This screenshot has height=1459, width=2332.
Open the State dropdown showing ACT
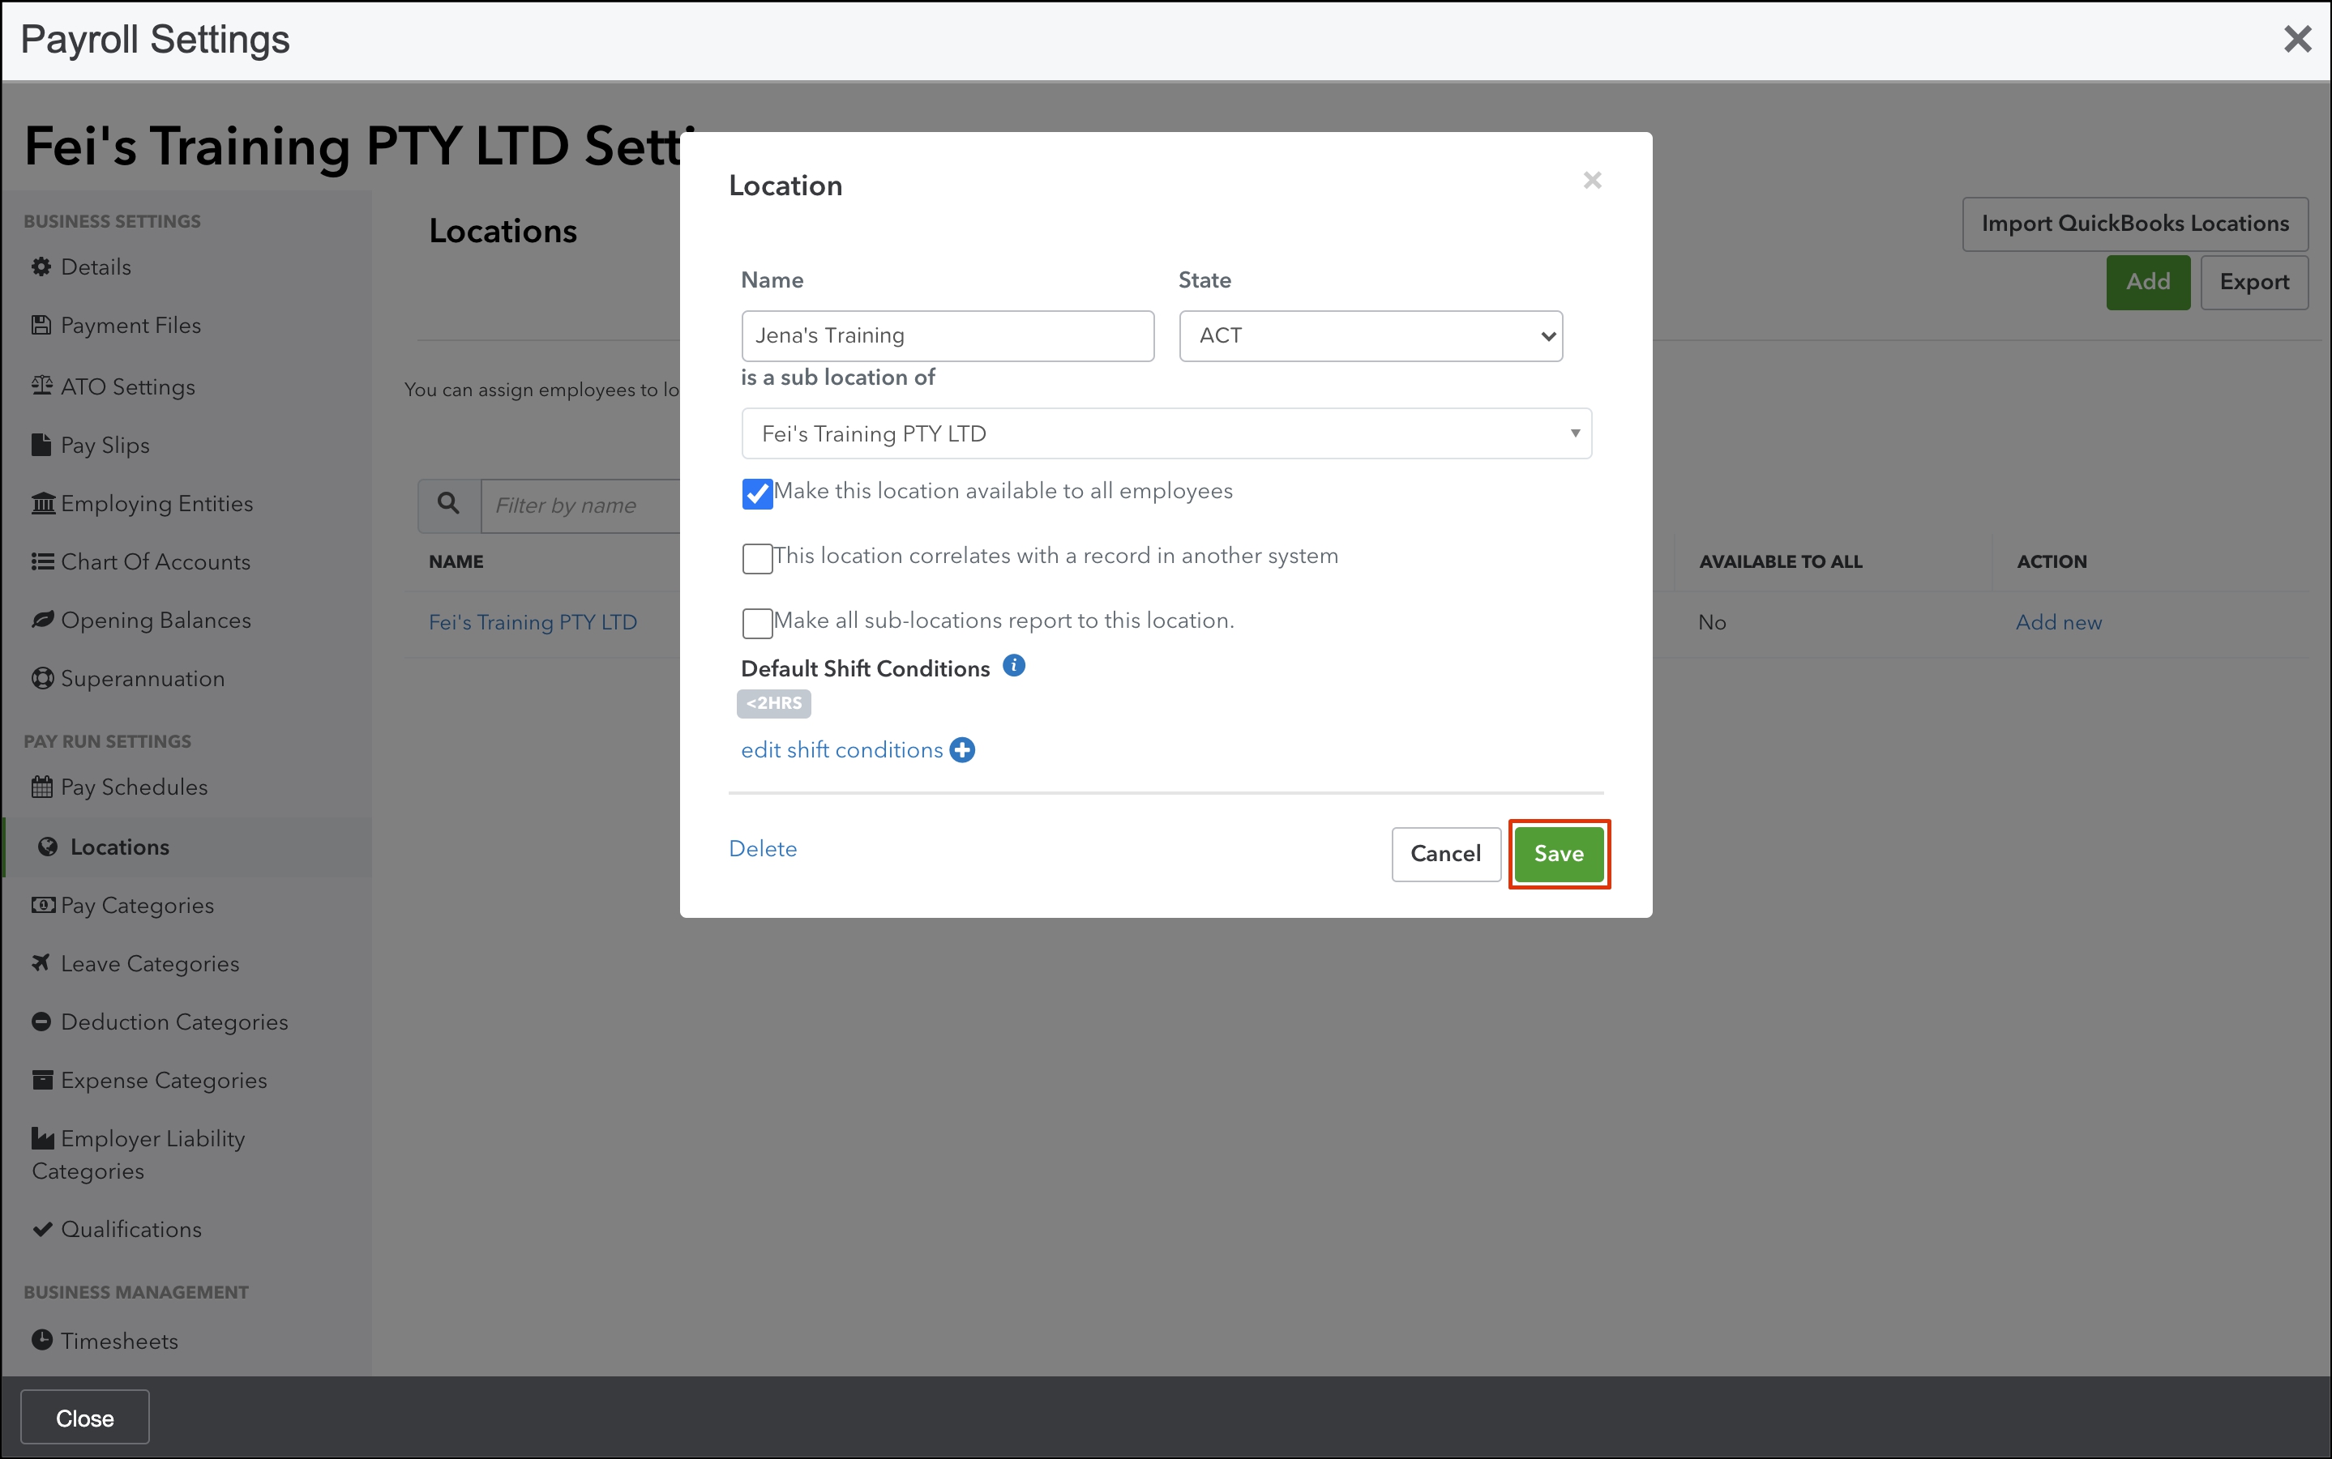1370,336
